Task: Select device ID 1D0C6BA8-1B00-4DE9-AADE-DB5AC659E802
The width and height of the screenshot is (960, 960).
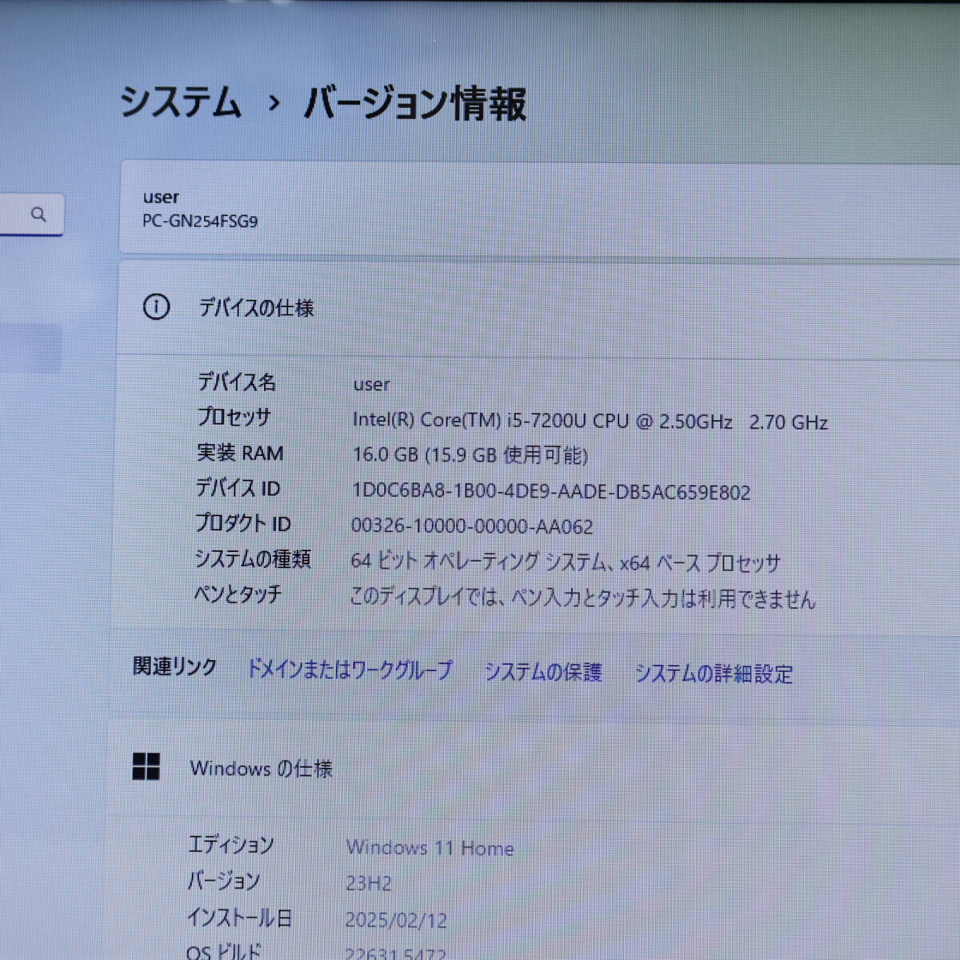Action: point(551,491)
